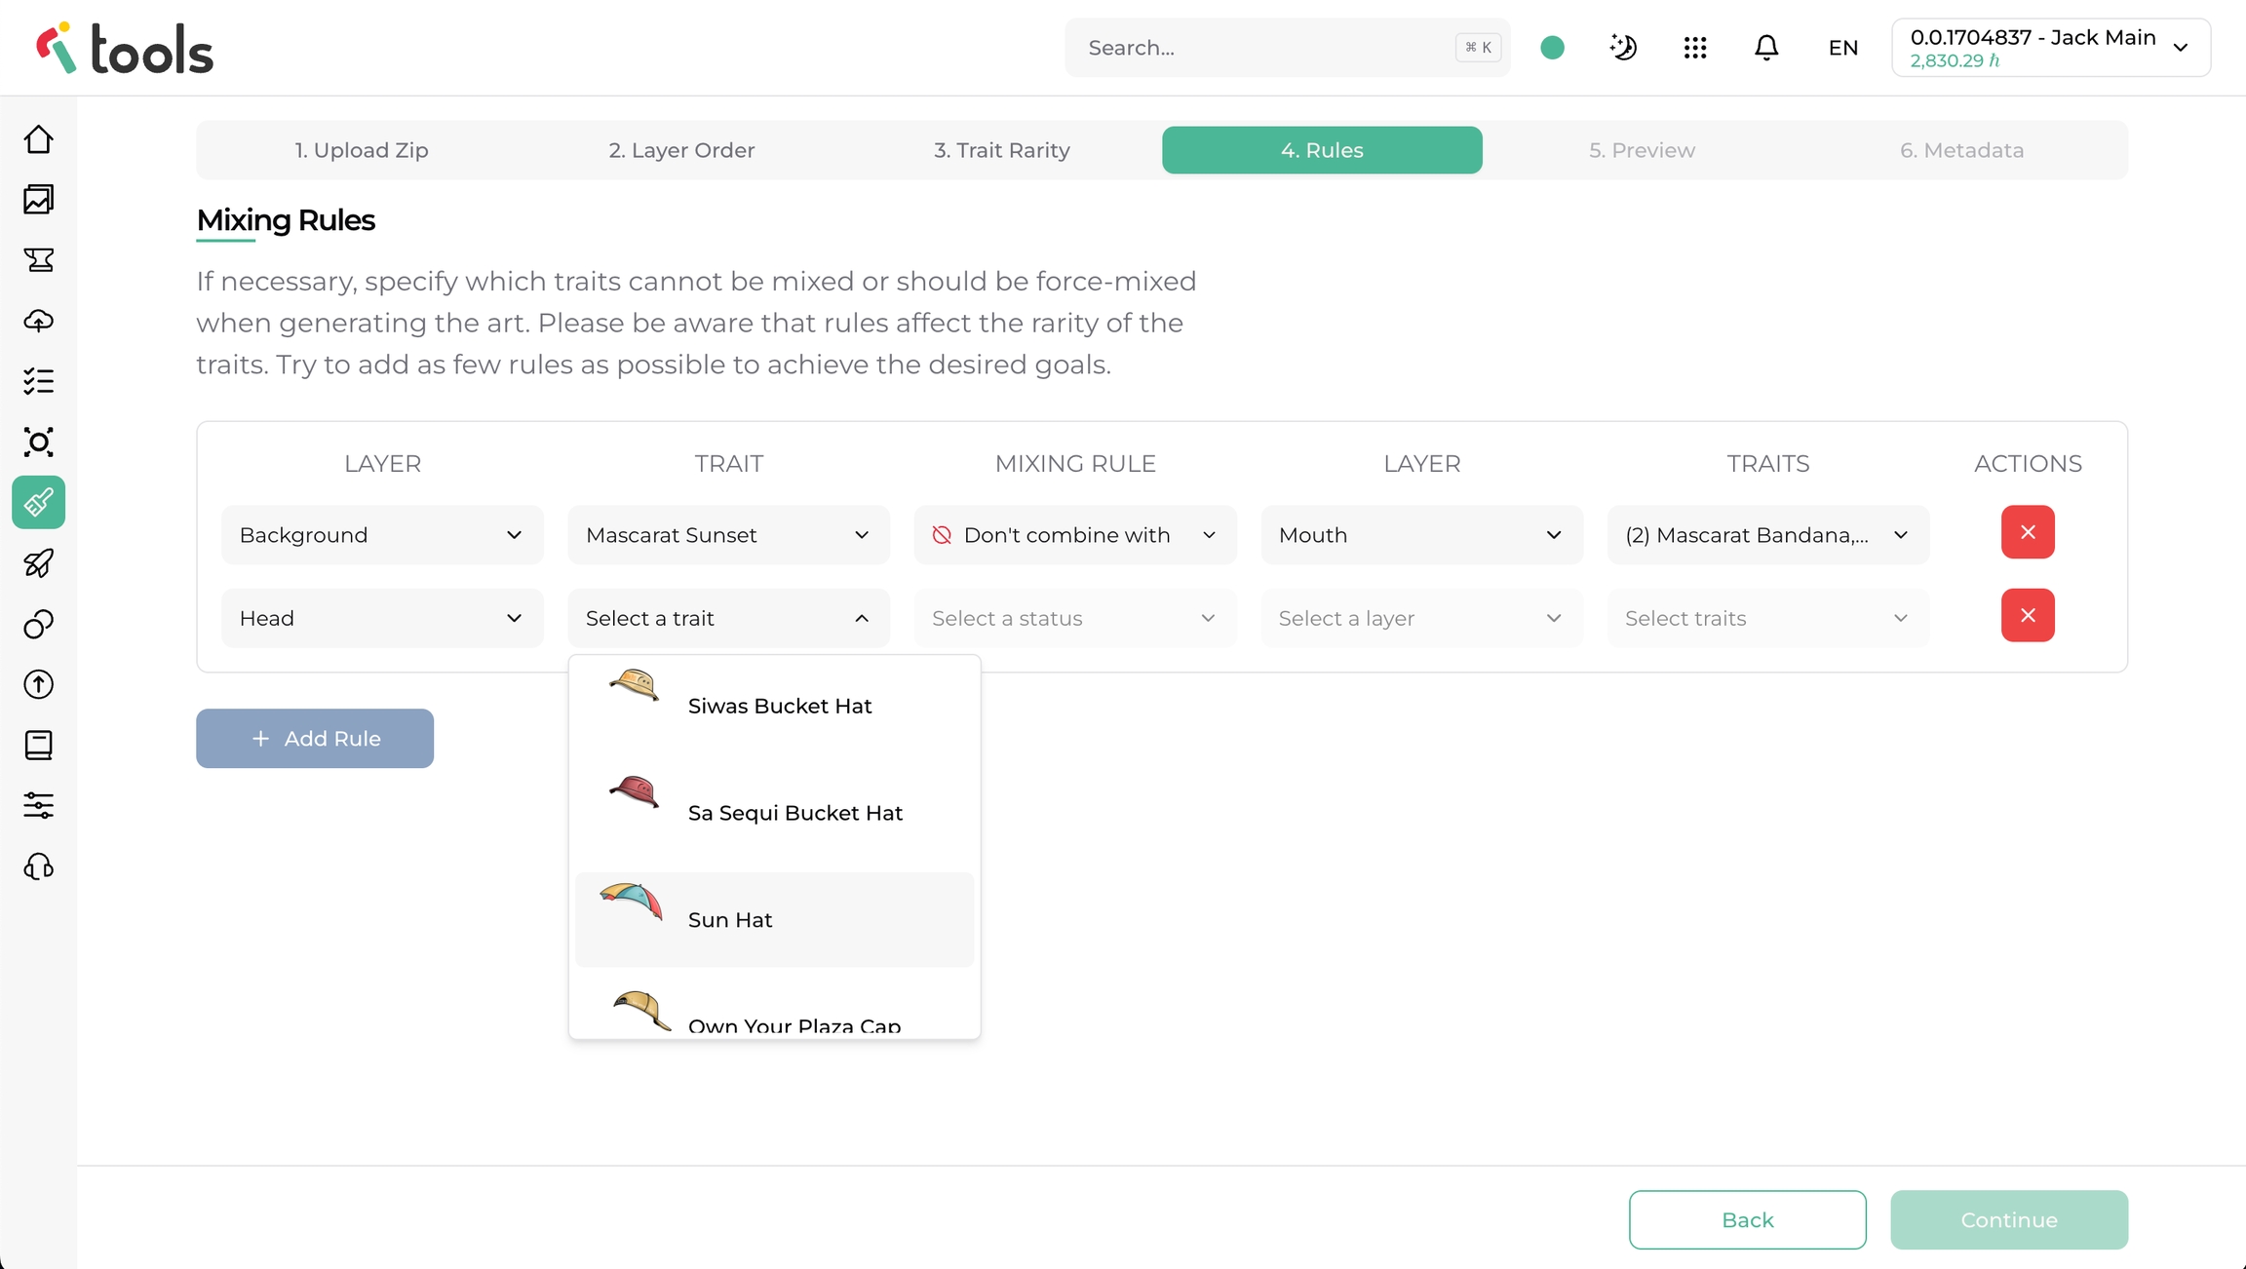The width and height of the screenshot is (2246, 1269).
Task: Click the green network status indicator
Action: pyautogui.click(x=1553, y=48)
